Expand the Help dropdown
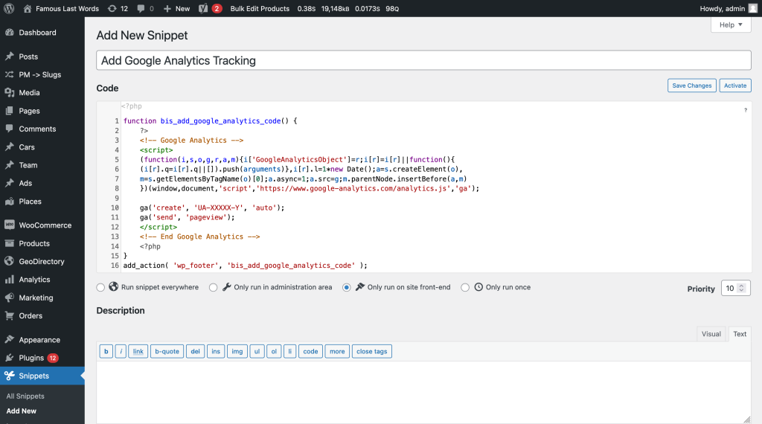 point(731,25)
